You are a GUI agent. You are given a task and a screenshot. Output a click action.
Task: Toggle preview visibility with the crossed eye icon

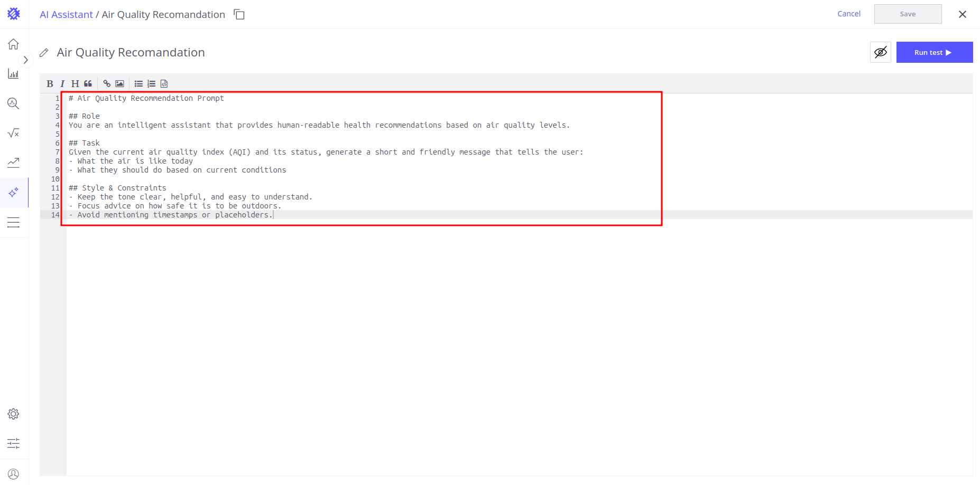coord(880,52)
